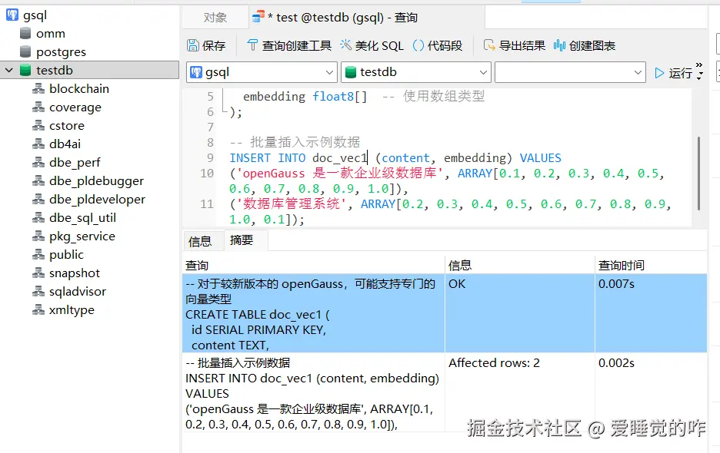The width and height of the screenshot is (720, 453).
Task: Select the snapshot schema icon
Action: click(38, 273)
